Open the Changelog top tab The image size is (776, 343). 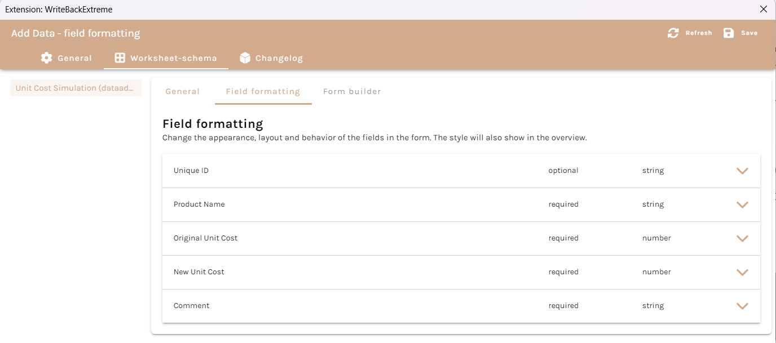click(x=279, y=58)
